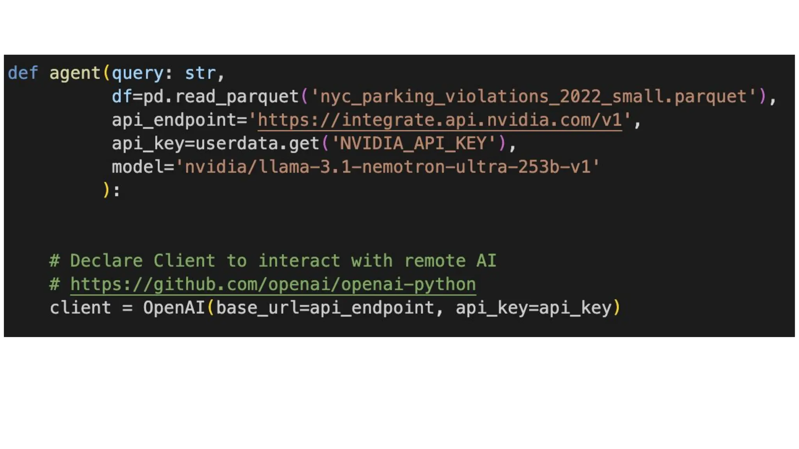The width and height of the screenshot is (799, 449).
Task: Click the 'def' keyword
Action: (x=23, y=73)
